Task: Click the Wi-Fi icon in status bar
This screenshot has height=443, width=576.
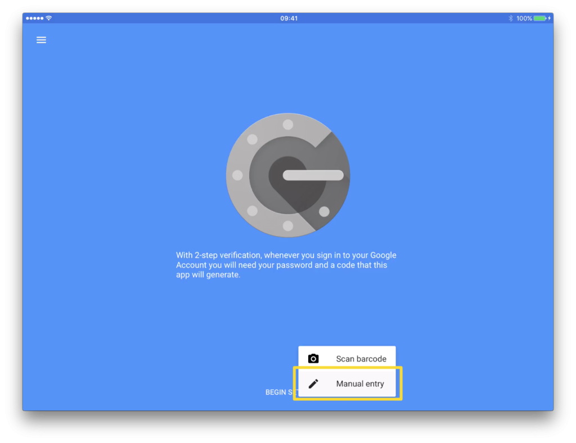Action: (47, 18)
